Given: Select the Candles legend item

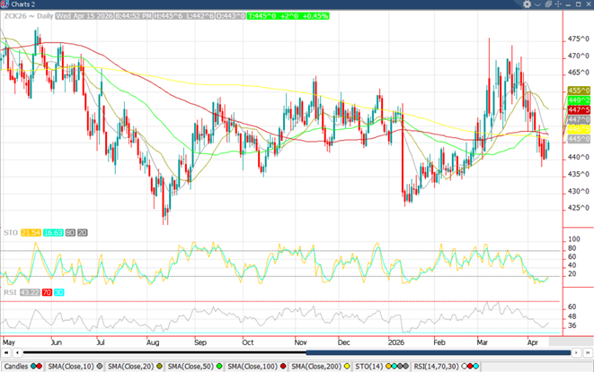Looking at the screenshot, I should click(15, 367).
